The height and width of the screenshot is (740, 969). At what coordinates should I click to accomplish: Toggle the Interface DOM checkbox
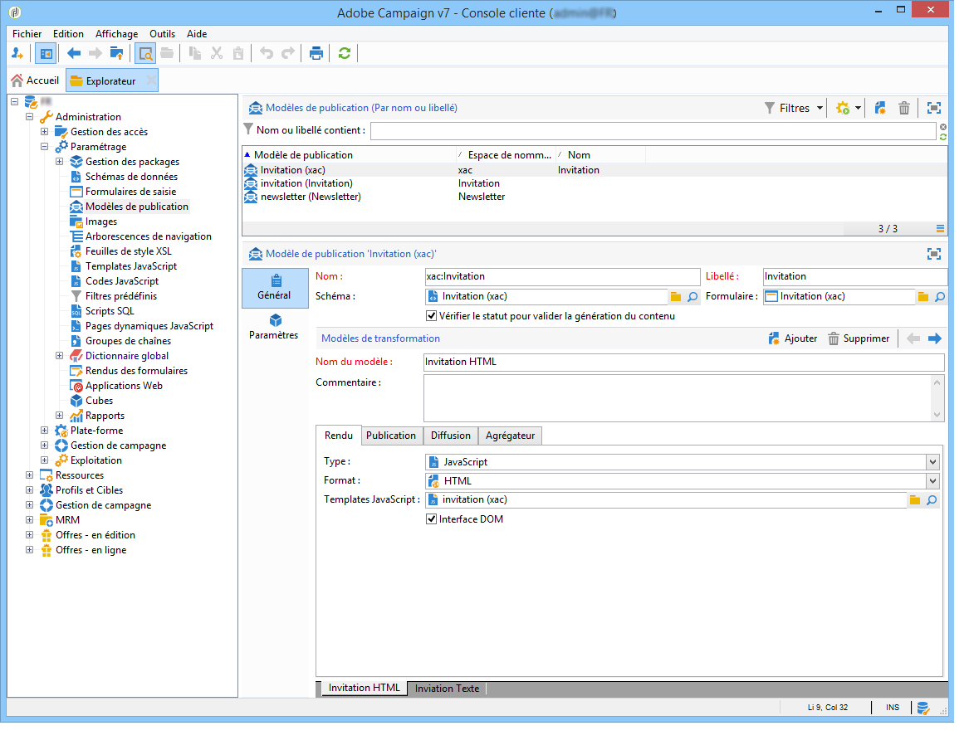(431, 519)
